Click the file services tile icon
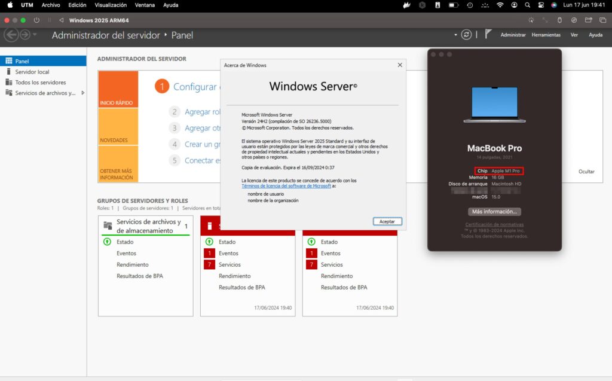This screenshot has width=612, height=381. (108, 225)
